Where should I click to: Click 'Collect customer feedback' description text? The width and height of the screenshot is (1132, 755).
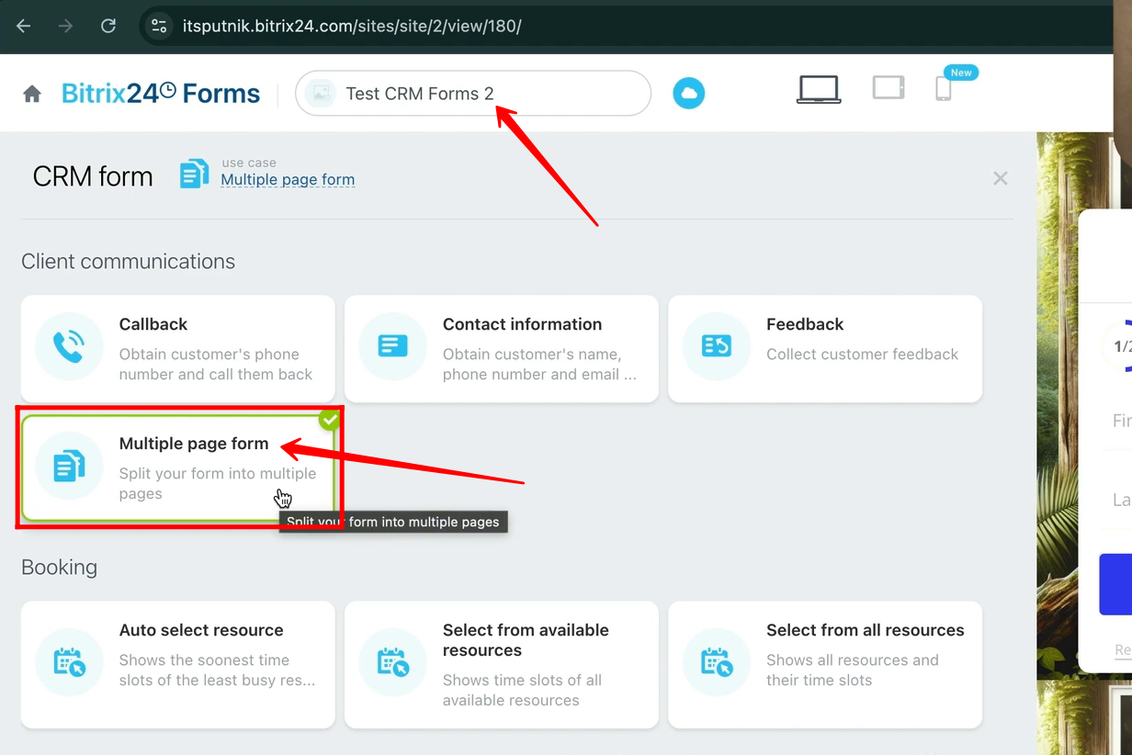[x=863, y=355]
